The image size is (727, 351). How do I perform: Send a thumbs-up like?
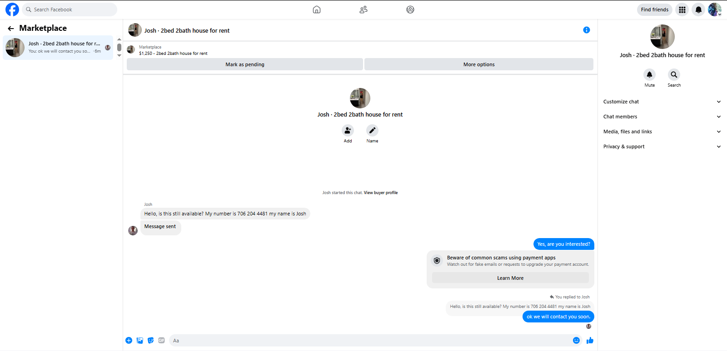pos(590,341)
